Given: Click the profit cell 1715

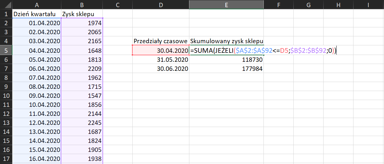Looking at the screenshot, I should pyautogui.click(x=82, y=87).
